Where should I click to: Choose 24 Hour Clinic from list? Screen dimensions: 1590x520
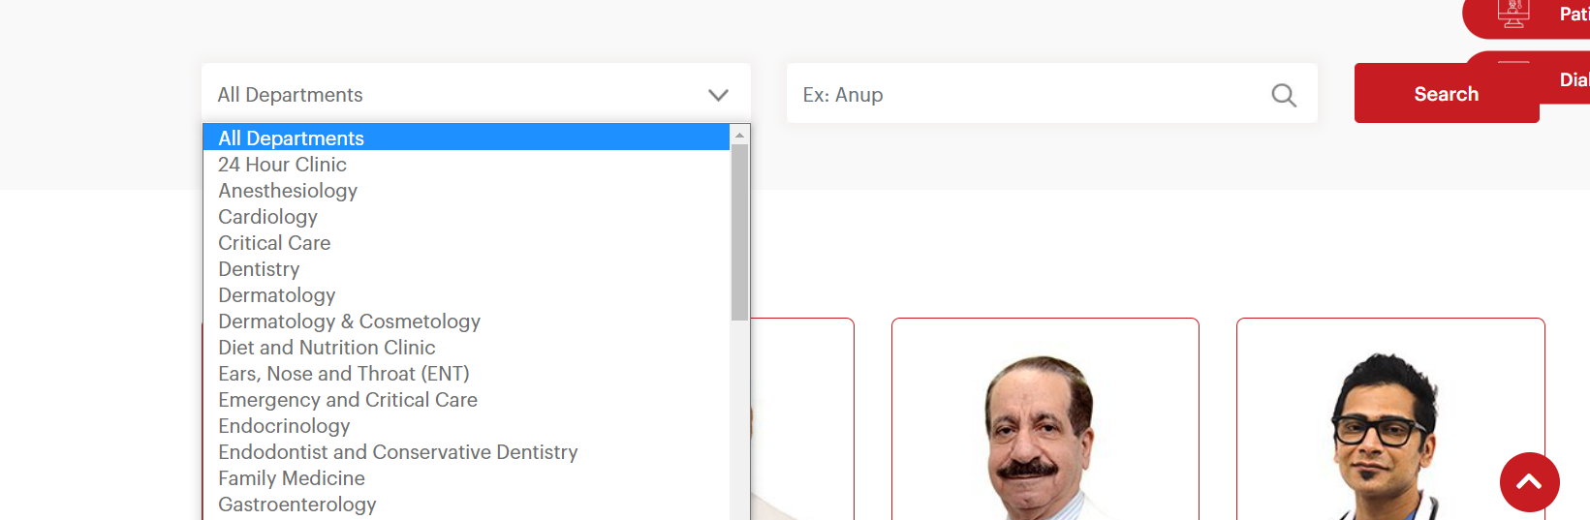[466, 164]
